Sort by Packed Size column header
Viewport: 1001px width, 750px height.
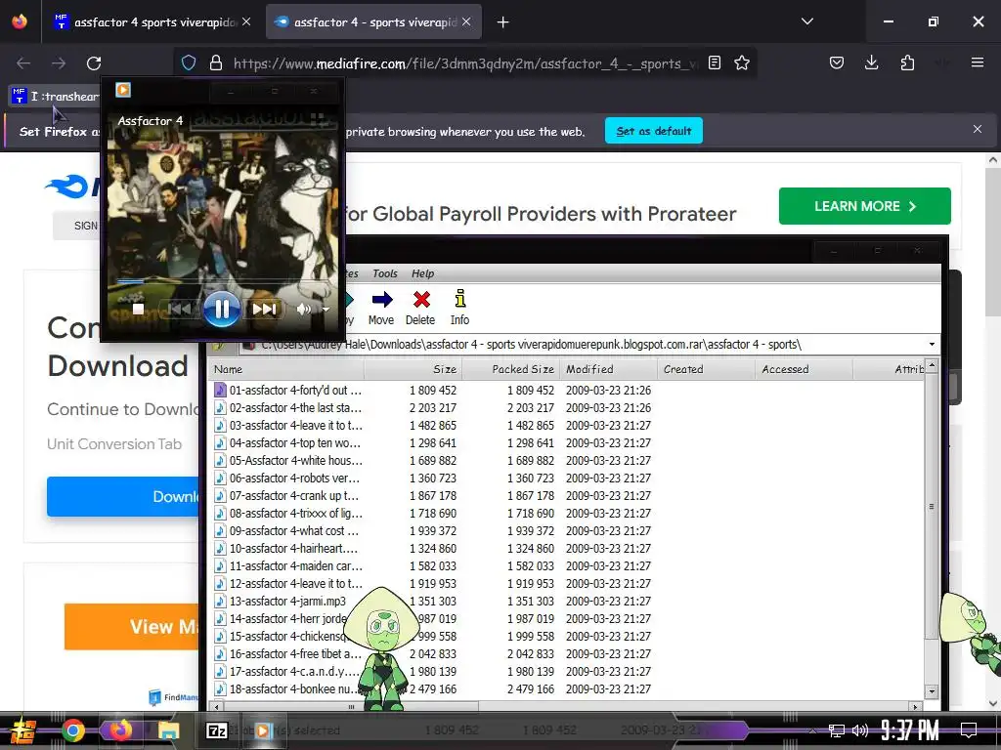coord(510,369)
